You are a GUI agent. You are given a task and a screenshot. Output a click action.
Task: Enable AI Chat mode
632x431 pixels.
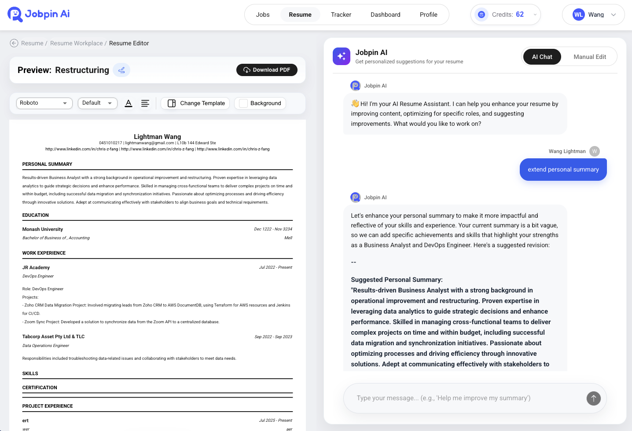tap(542, 56)
